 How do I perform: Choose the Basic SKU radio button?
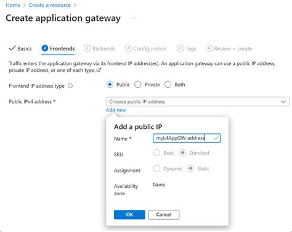pos(156,153)
